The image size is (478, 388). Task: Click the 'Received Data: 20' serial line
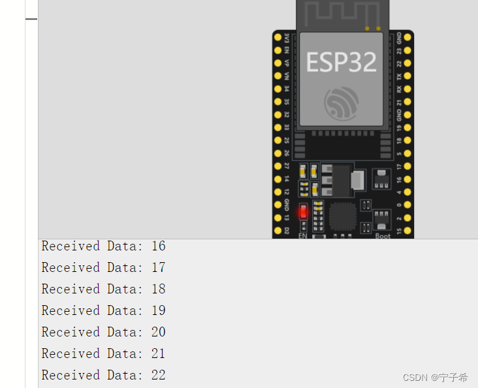pyautogui.click(x=103, y=332)
